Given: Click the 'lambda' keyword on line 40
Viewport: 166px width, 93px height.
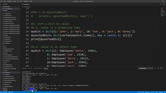Looking at the screenshot, I should point(112,35).
